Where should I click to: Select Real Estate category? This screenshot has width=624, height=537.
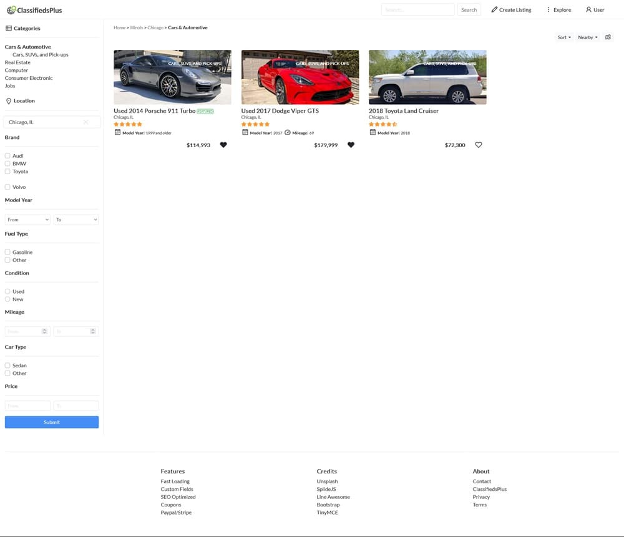(x=17, y=62)
